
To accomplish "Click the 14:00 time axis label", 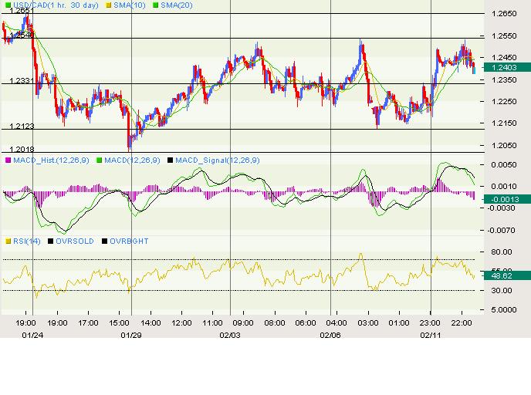I will [151, 323].
